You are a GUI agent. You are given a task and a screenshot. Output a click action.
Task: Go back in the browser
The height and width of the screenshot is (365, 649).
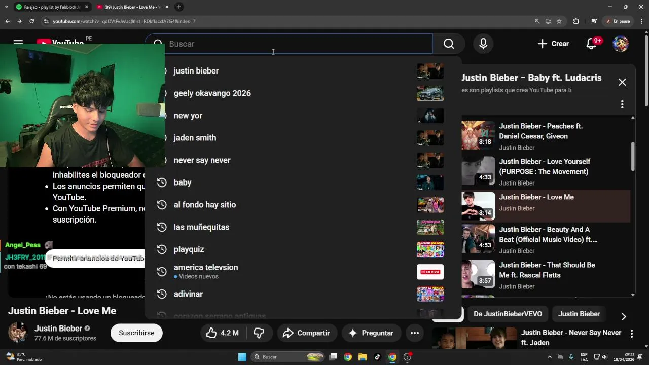coord(7,21)
